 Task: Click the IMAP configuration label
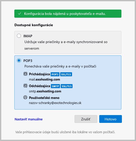point(28,36)
